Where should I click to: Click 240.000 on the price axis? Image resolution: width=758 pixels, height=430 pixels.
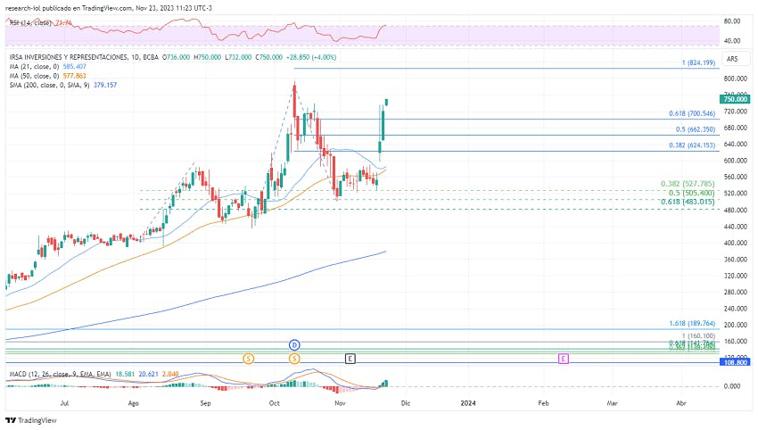pos(736,309)
